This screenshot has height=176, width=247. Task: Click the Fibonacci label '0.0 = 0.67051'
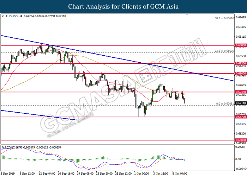[225, 104]
